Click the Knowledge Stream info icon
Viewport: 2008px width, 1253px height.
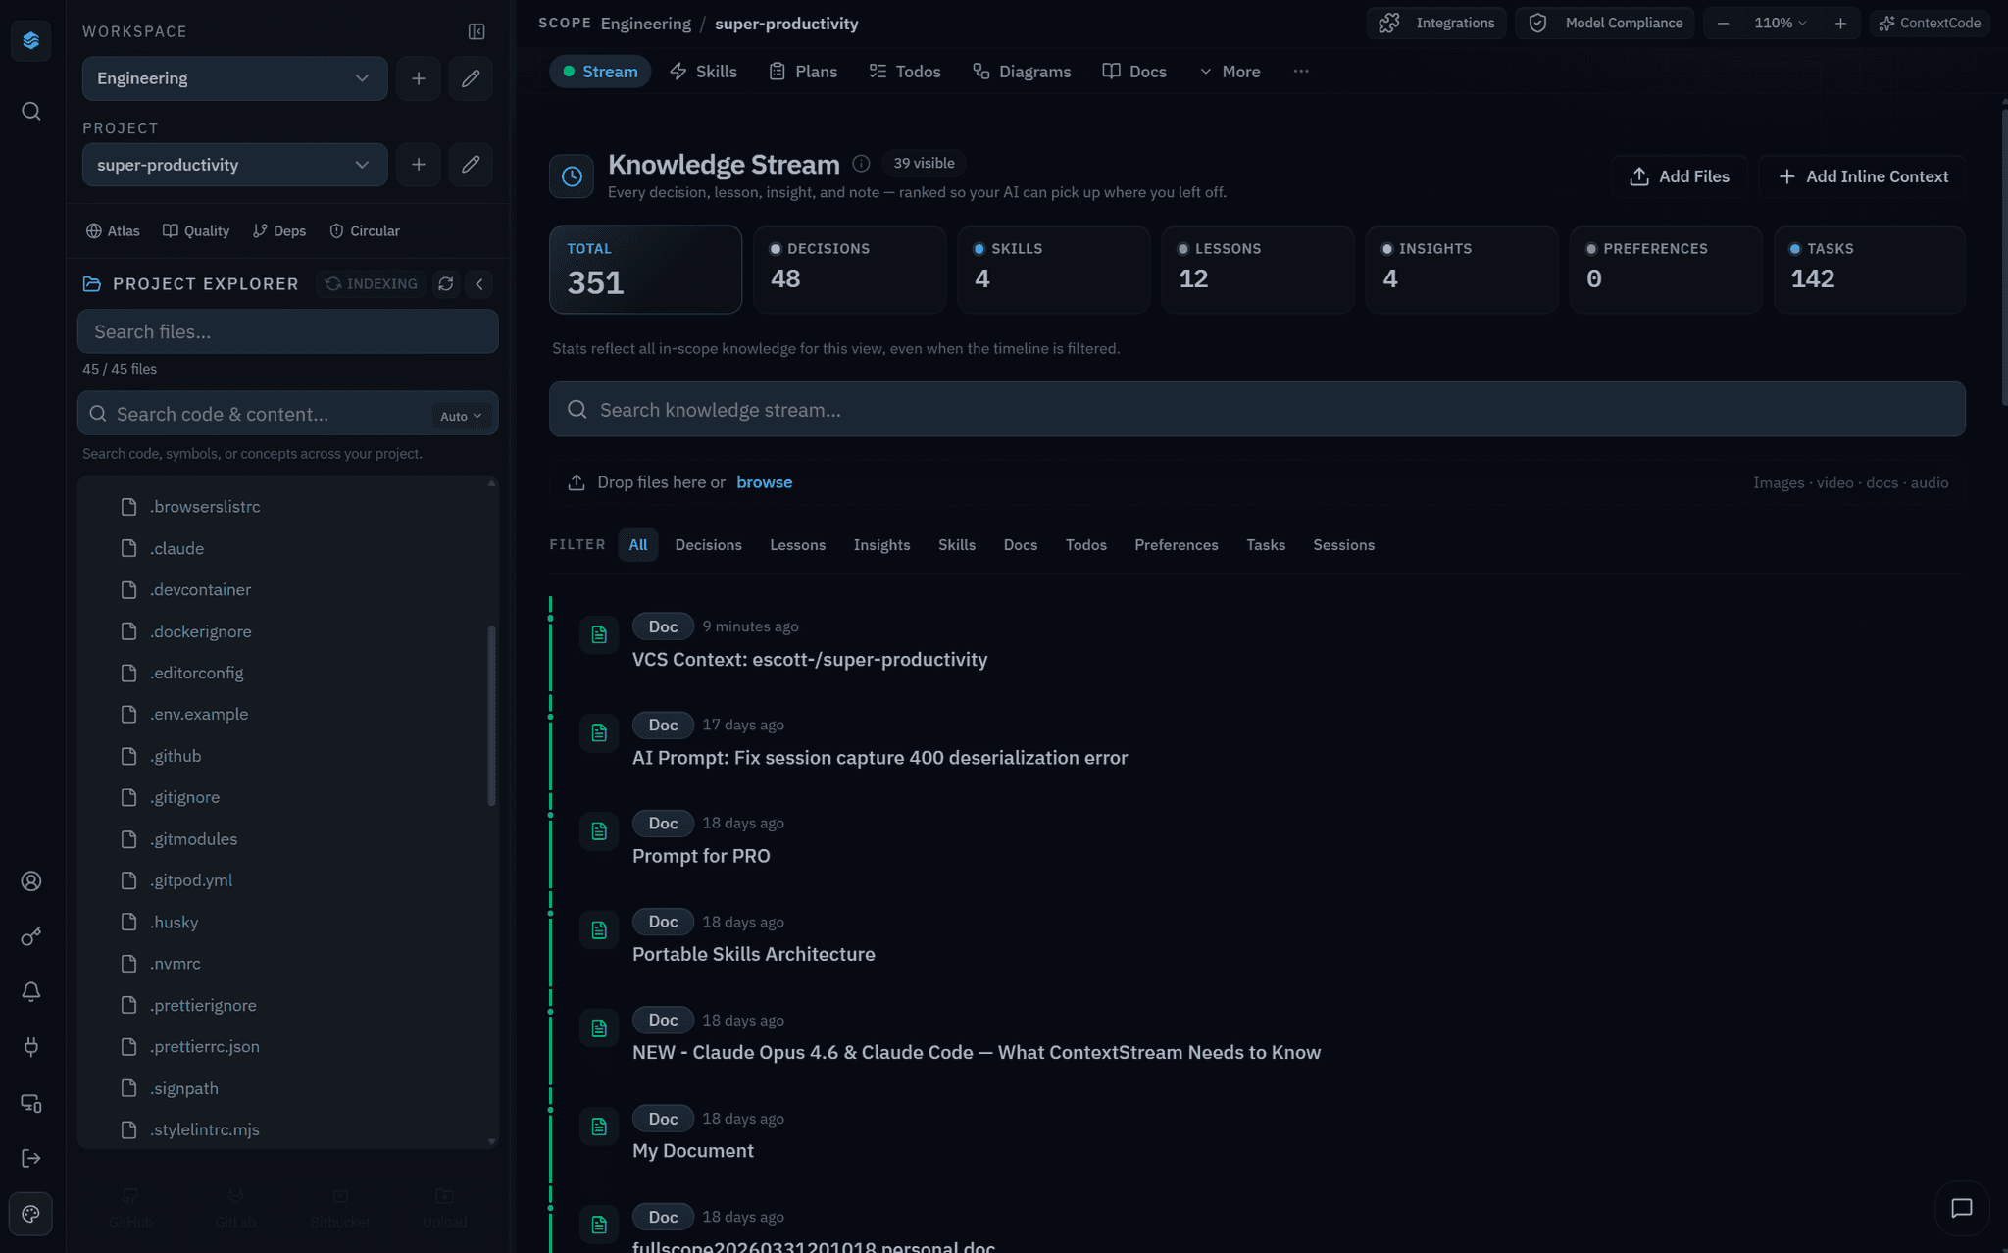click(861, 164)
